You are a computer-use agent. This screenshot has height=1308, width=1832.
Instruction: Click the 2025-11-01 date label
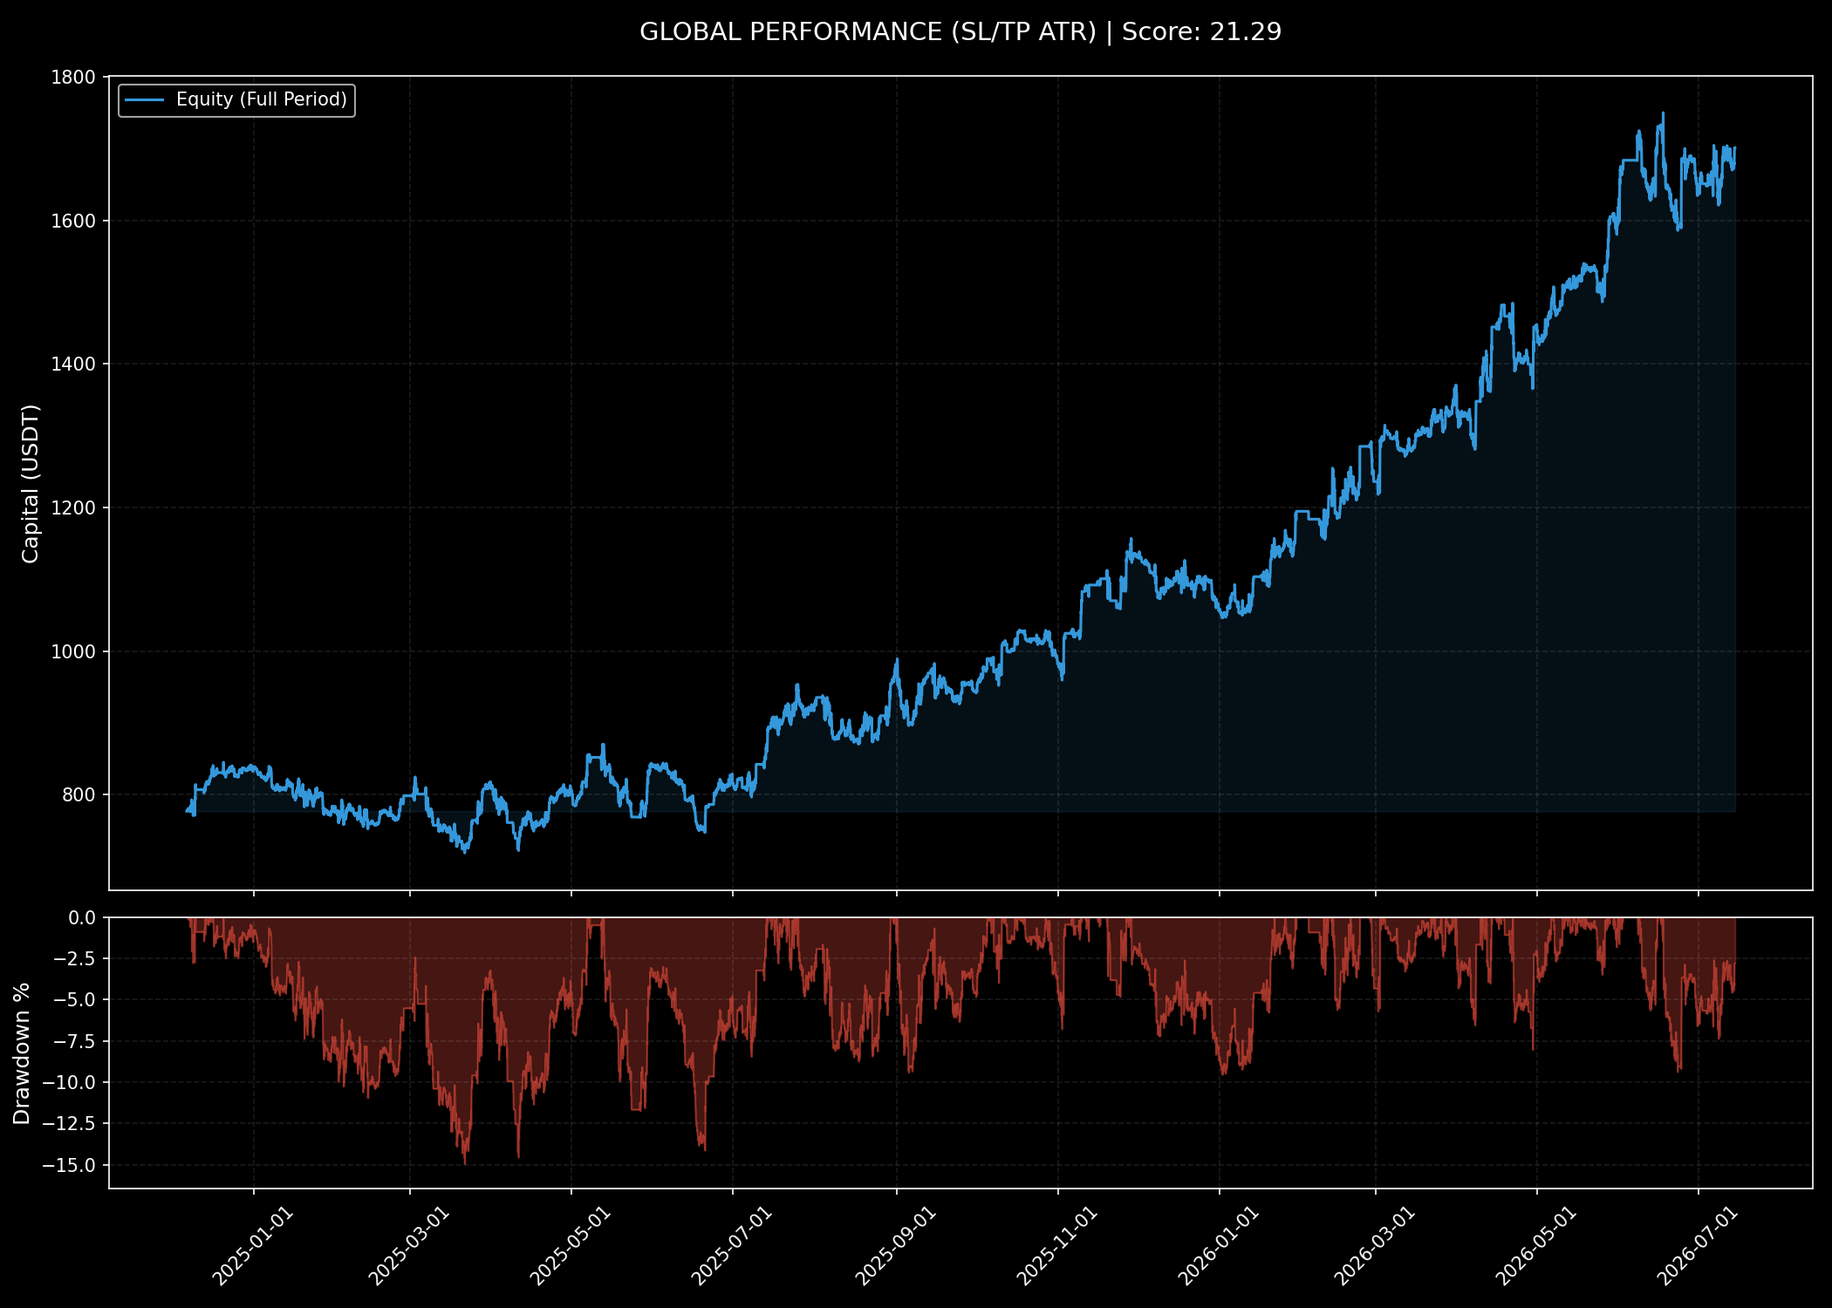point(1057,1245)
